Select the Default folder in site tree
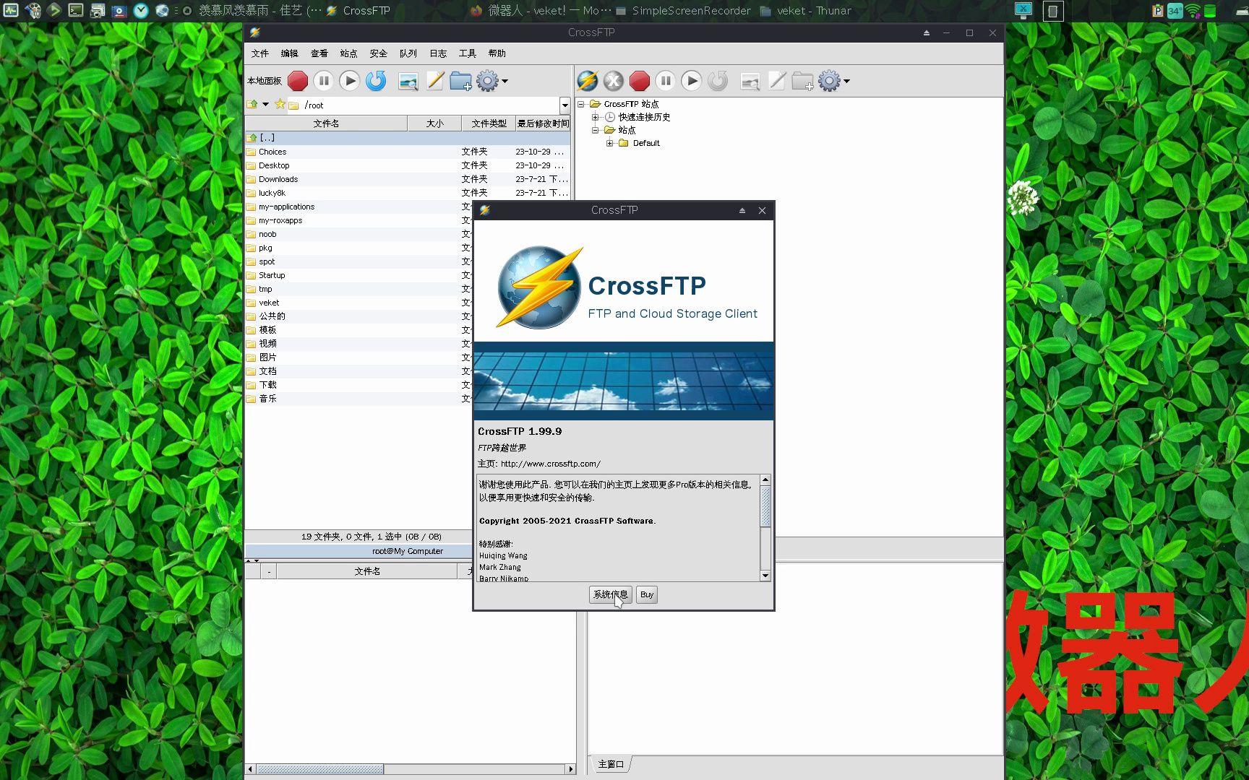Viewport: 1249px width, 780px height. [646, 143]
